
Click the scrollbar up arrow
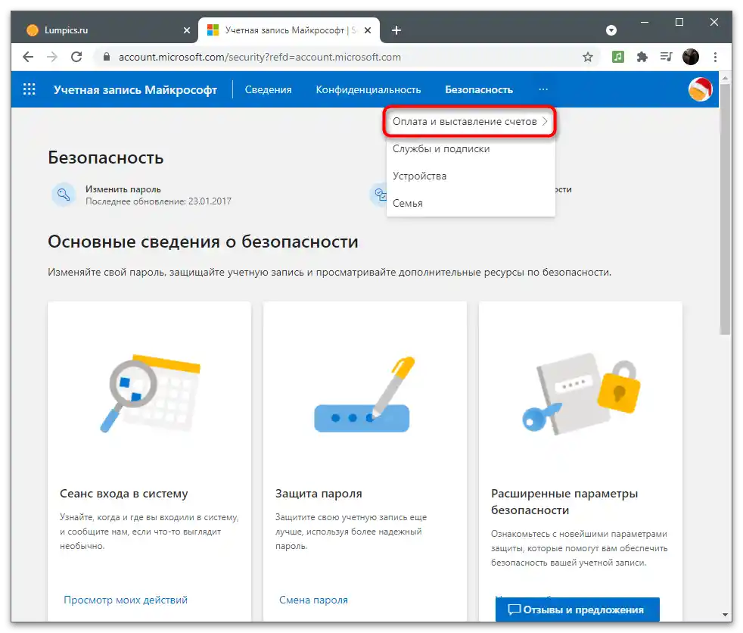pyautogui.click(x=726, y=76)
